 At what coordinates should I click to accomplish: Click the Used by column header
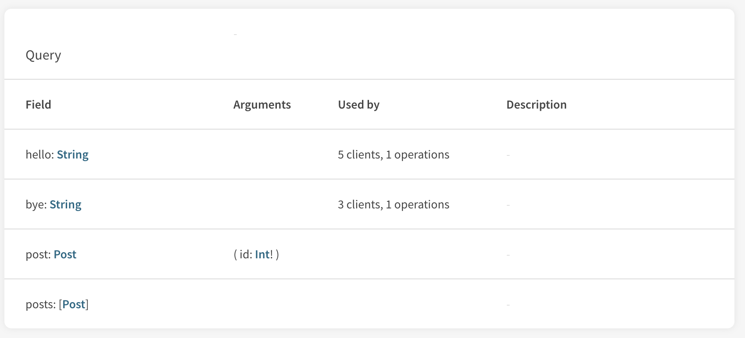pyautogui.click(x=358, y=104)
